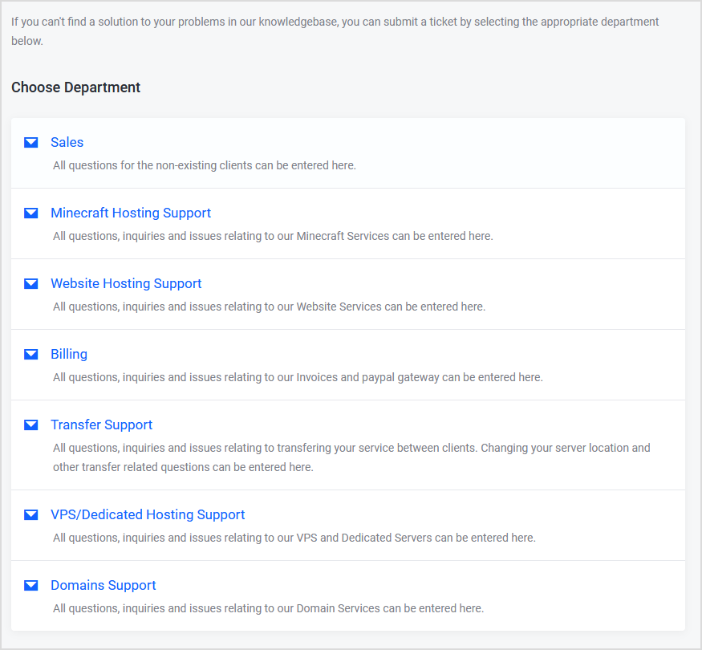
Task: Click Sales description about non-existing clients
Action: click(205, 165)
